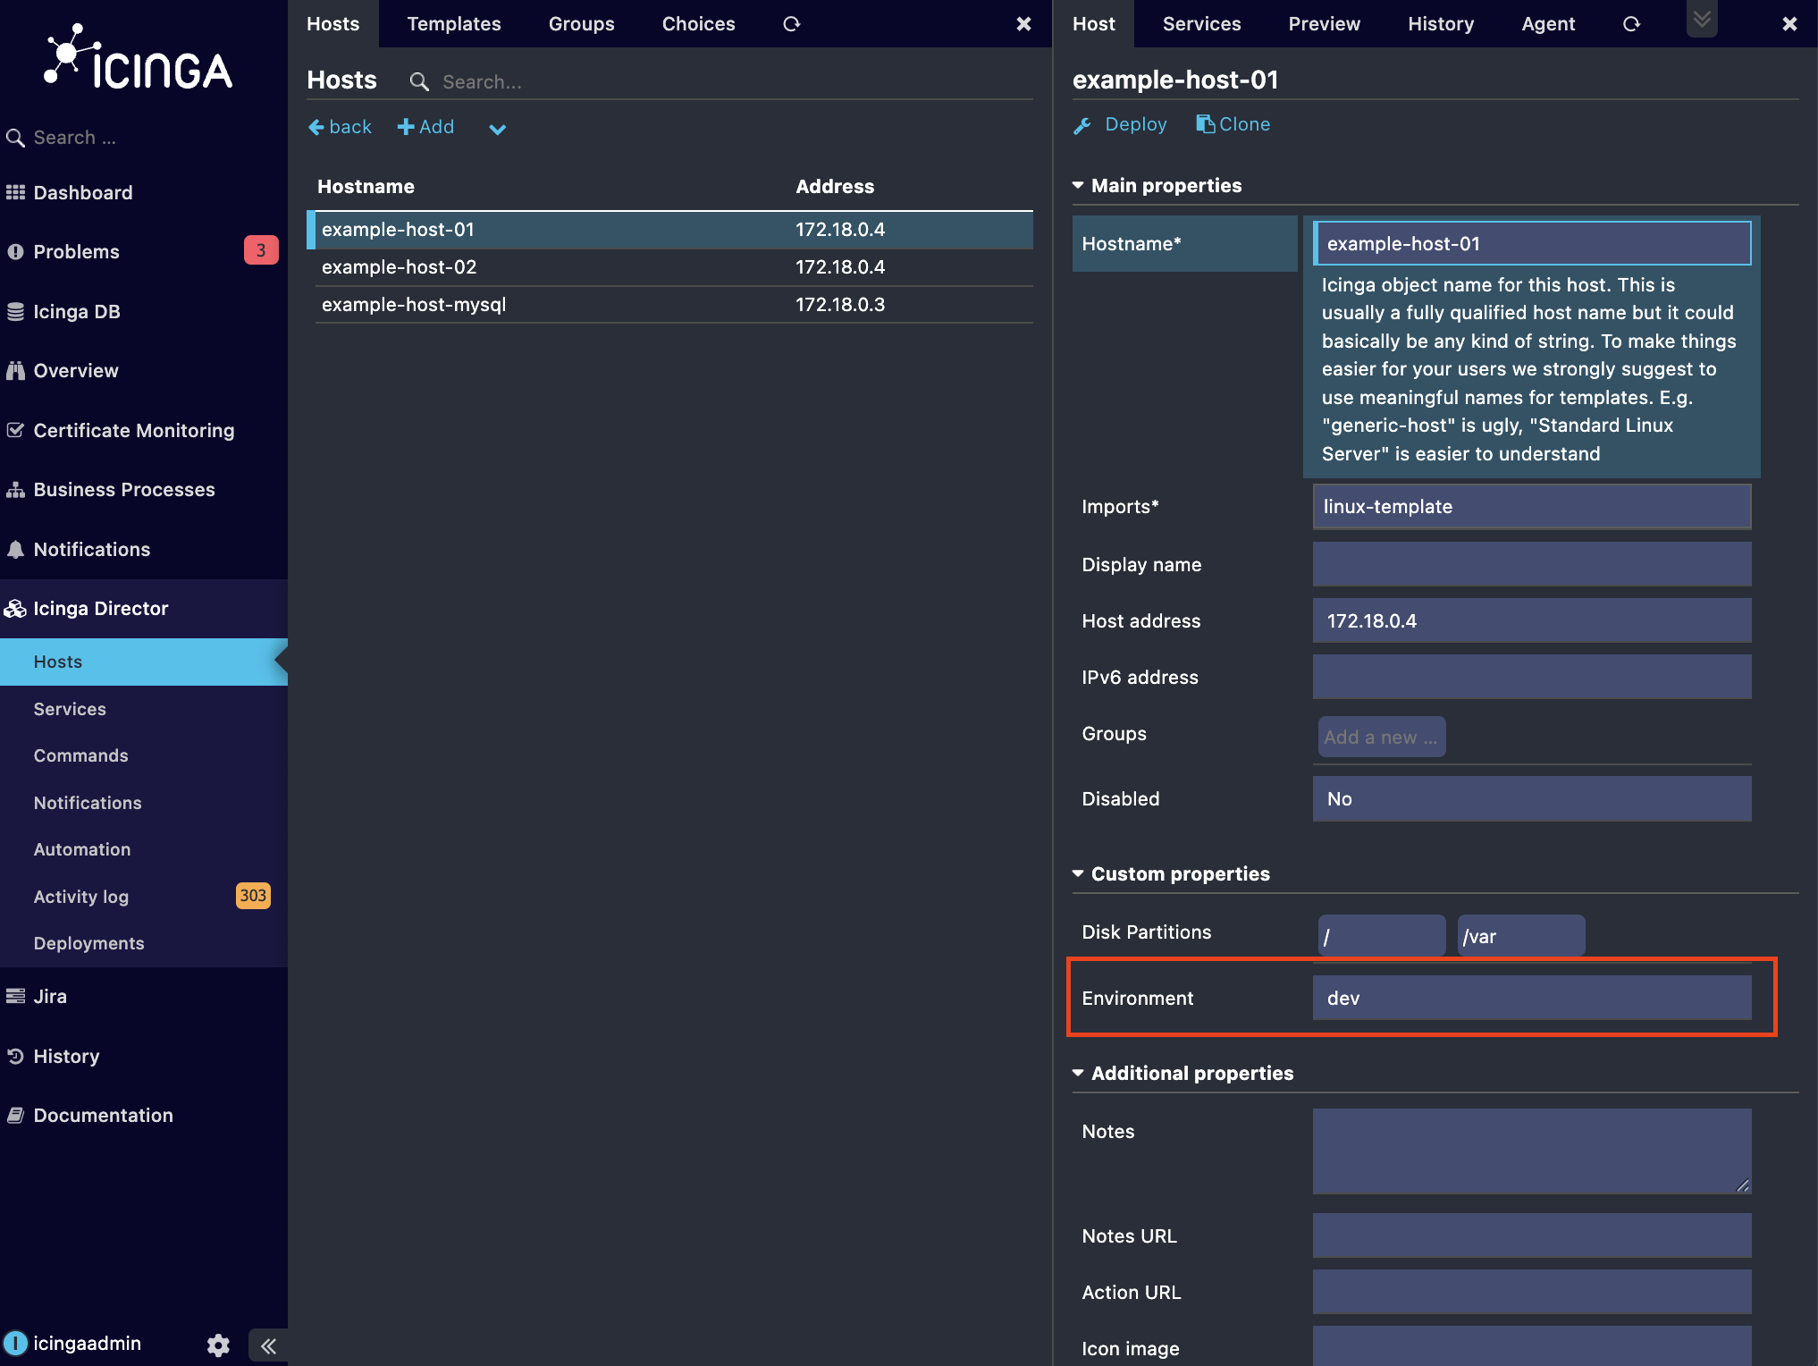Open Dashboard from the sidebar

[x=82, y=193]
